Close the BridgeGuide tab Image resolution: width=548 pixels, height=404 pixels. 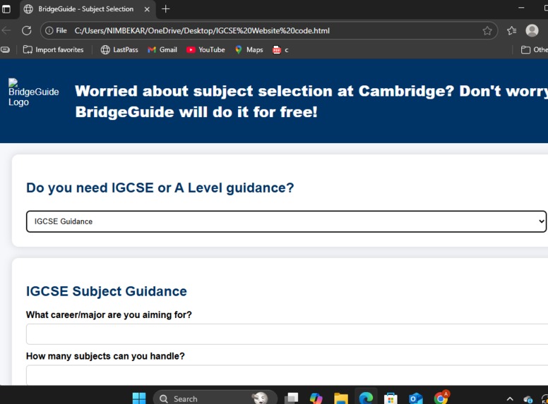(147, 9)
